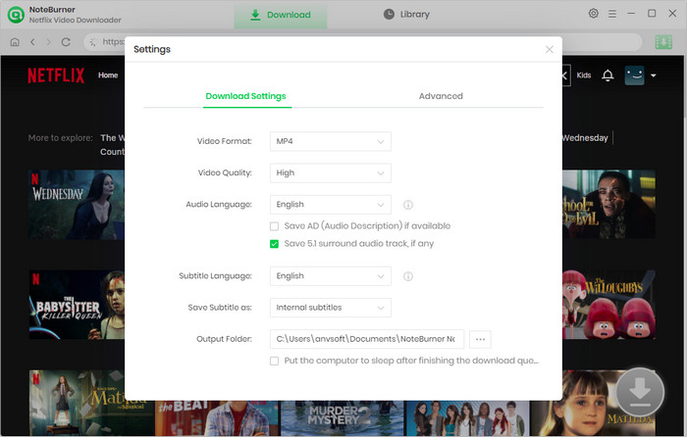The width and height of the screenshot is (687, 437).
Task: Click the NoteBurner app logo
Action: click(x=16, y=15)
